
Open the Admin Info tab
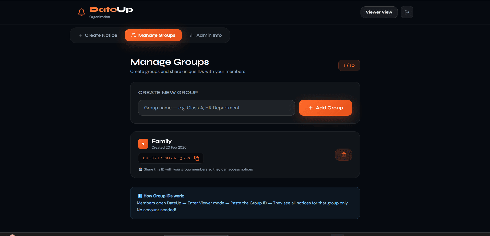coord(206,35)
